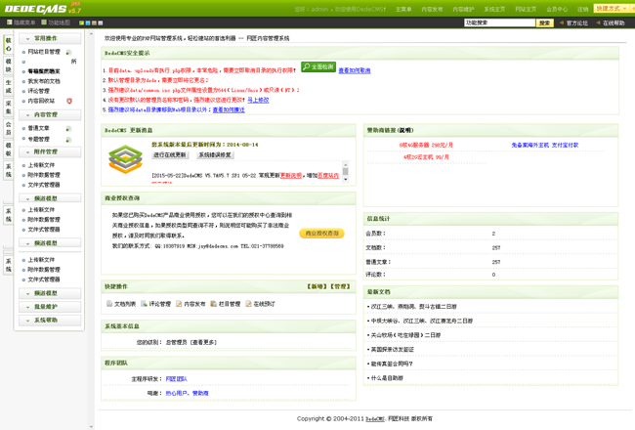635x430 pixels.
Task: Open 评论管理 in the sidebar
Action: 38,91
